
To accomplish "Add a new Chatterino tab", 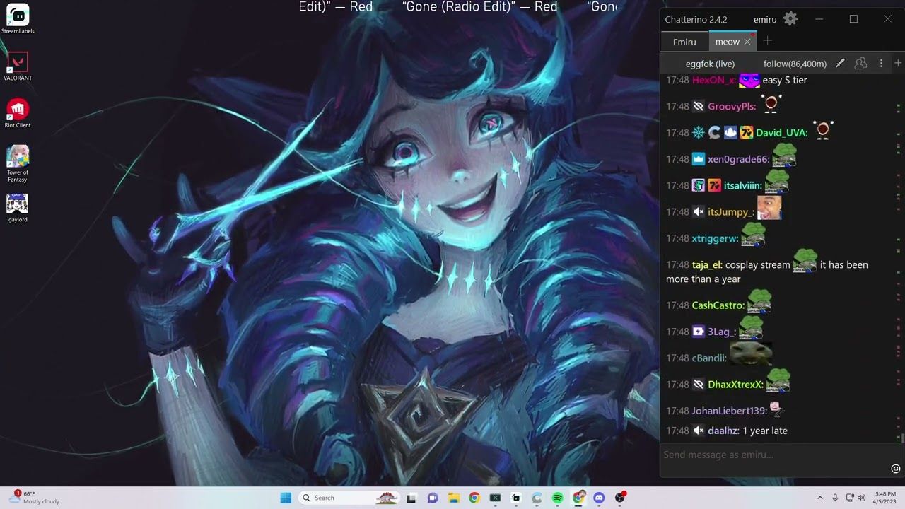I will click(x=767, y=41).
